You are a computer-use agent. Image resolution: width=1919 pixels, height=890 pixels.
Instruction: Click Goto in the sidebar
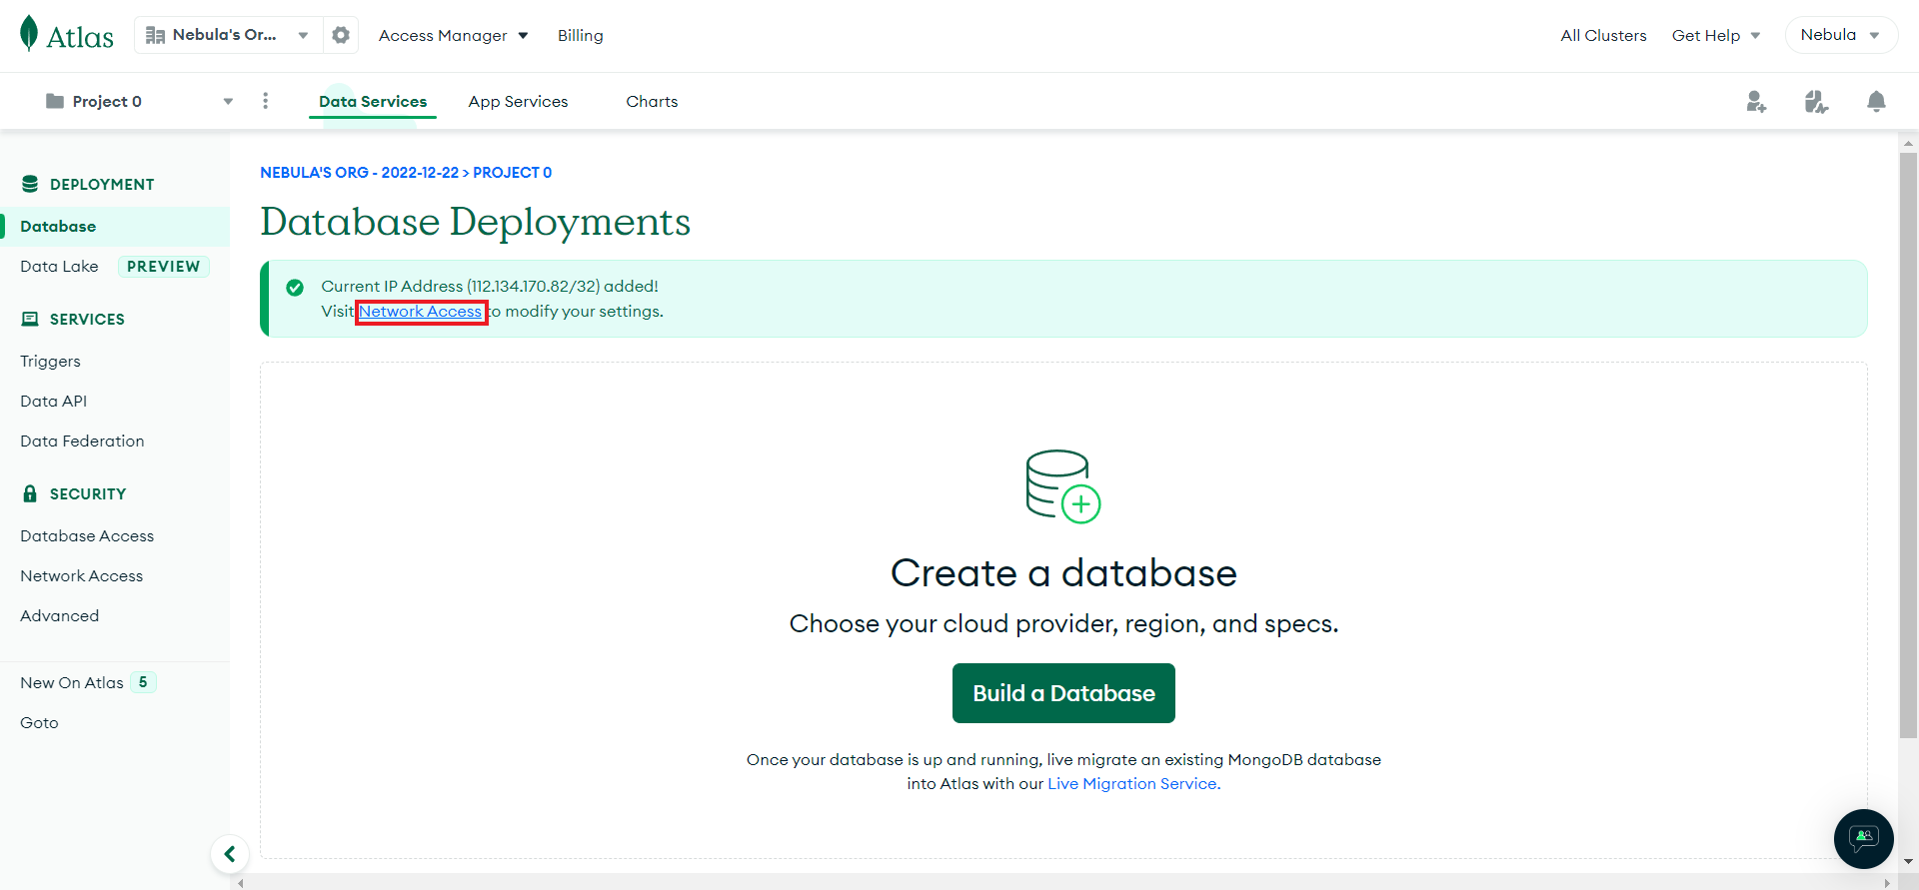point(39,722)
